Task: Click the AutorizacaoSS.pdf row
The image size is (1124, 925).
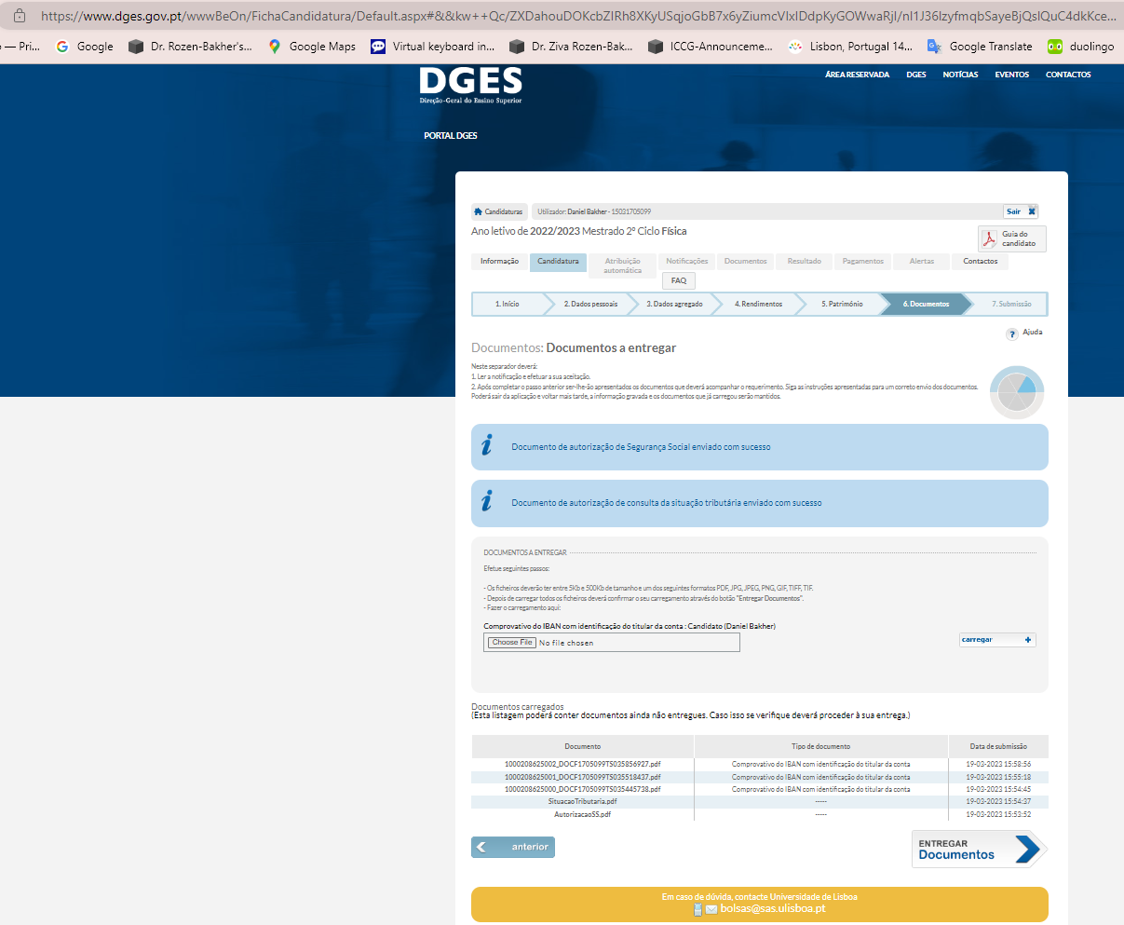Action: tap(760, 814)
